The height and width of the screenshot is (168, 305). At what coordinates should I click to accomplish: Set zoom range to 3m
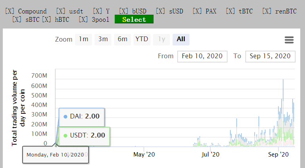tap(103, 39)
